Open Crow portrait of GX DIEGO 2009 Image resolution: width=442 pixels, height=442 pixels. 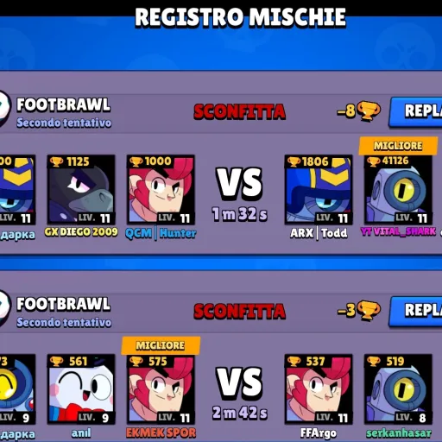point(81,190)
